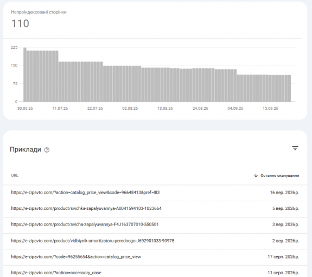Click the chart axis label 24.08.26
The height and width of the screenshot is (277, 312).
click(200, 109)
